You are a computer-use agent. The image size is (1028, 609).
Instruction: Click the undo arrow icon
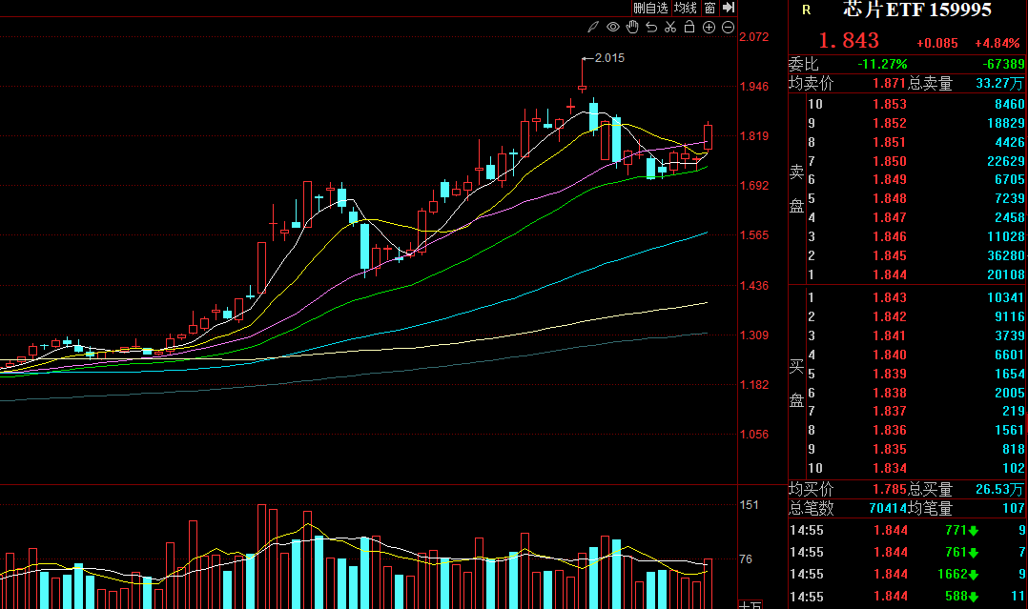651,28
